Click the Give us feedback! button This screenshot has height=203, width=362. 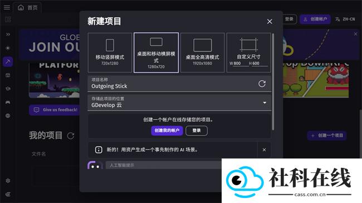55,110
